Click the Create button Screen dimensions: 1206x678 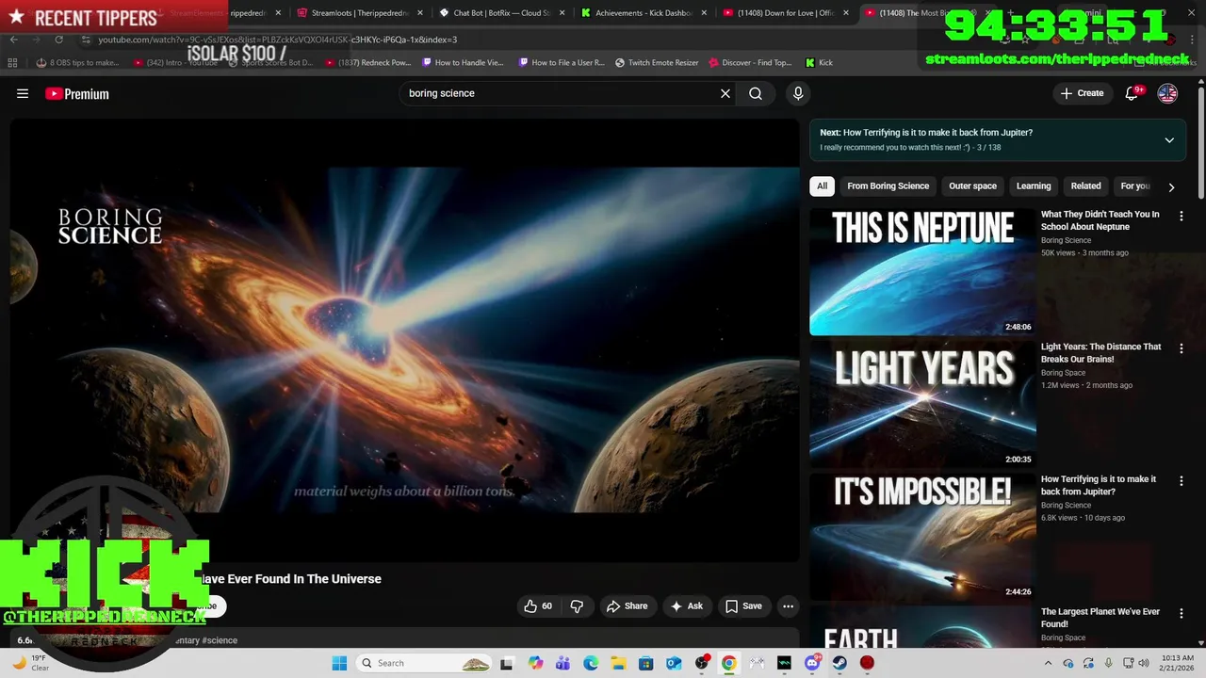tap(1082, 93)
